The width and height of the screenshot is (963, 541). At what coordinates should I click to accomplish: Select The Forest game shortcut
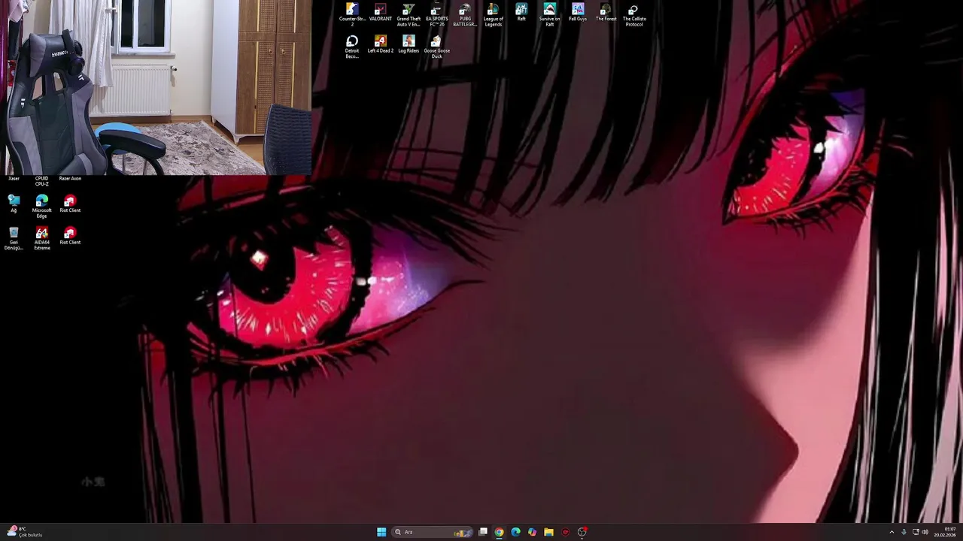tap(606, 13)
